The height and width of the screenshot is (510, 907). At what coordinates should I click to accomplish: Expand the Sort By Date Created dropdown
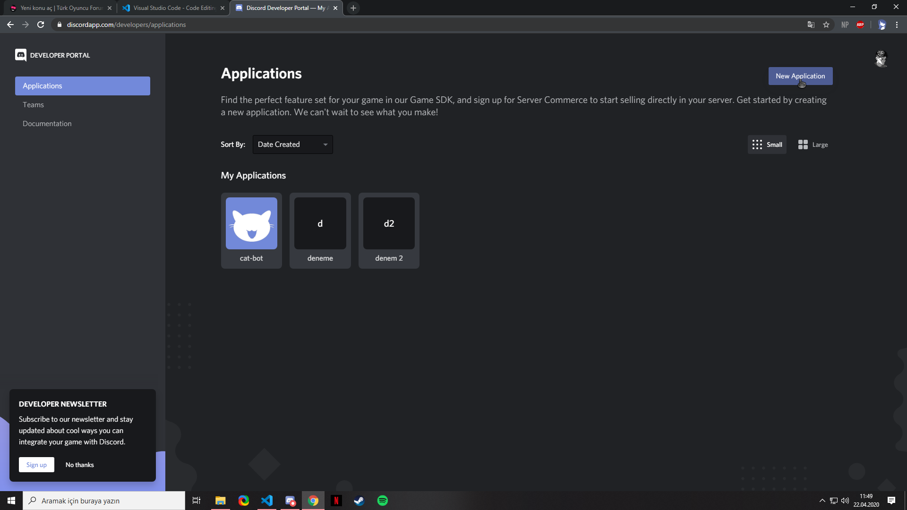coord(293,144)
